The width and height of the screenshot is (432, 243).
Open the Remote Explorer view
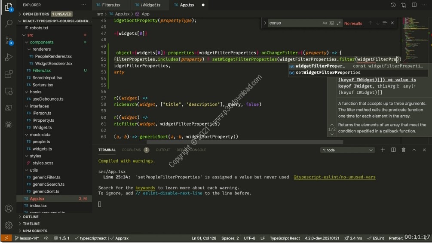[x=9, y=91]
